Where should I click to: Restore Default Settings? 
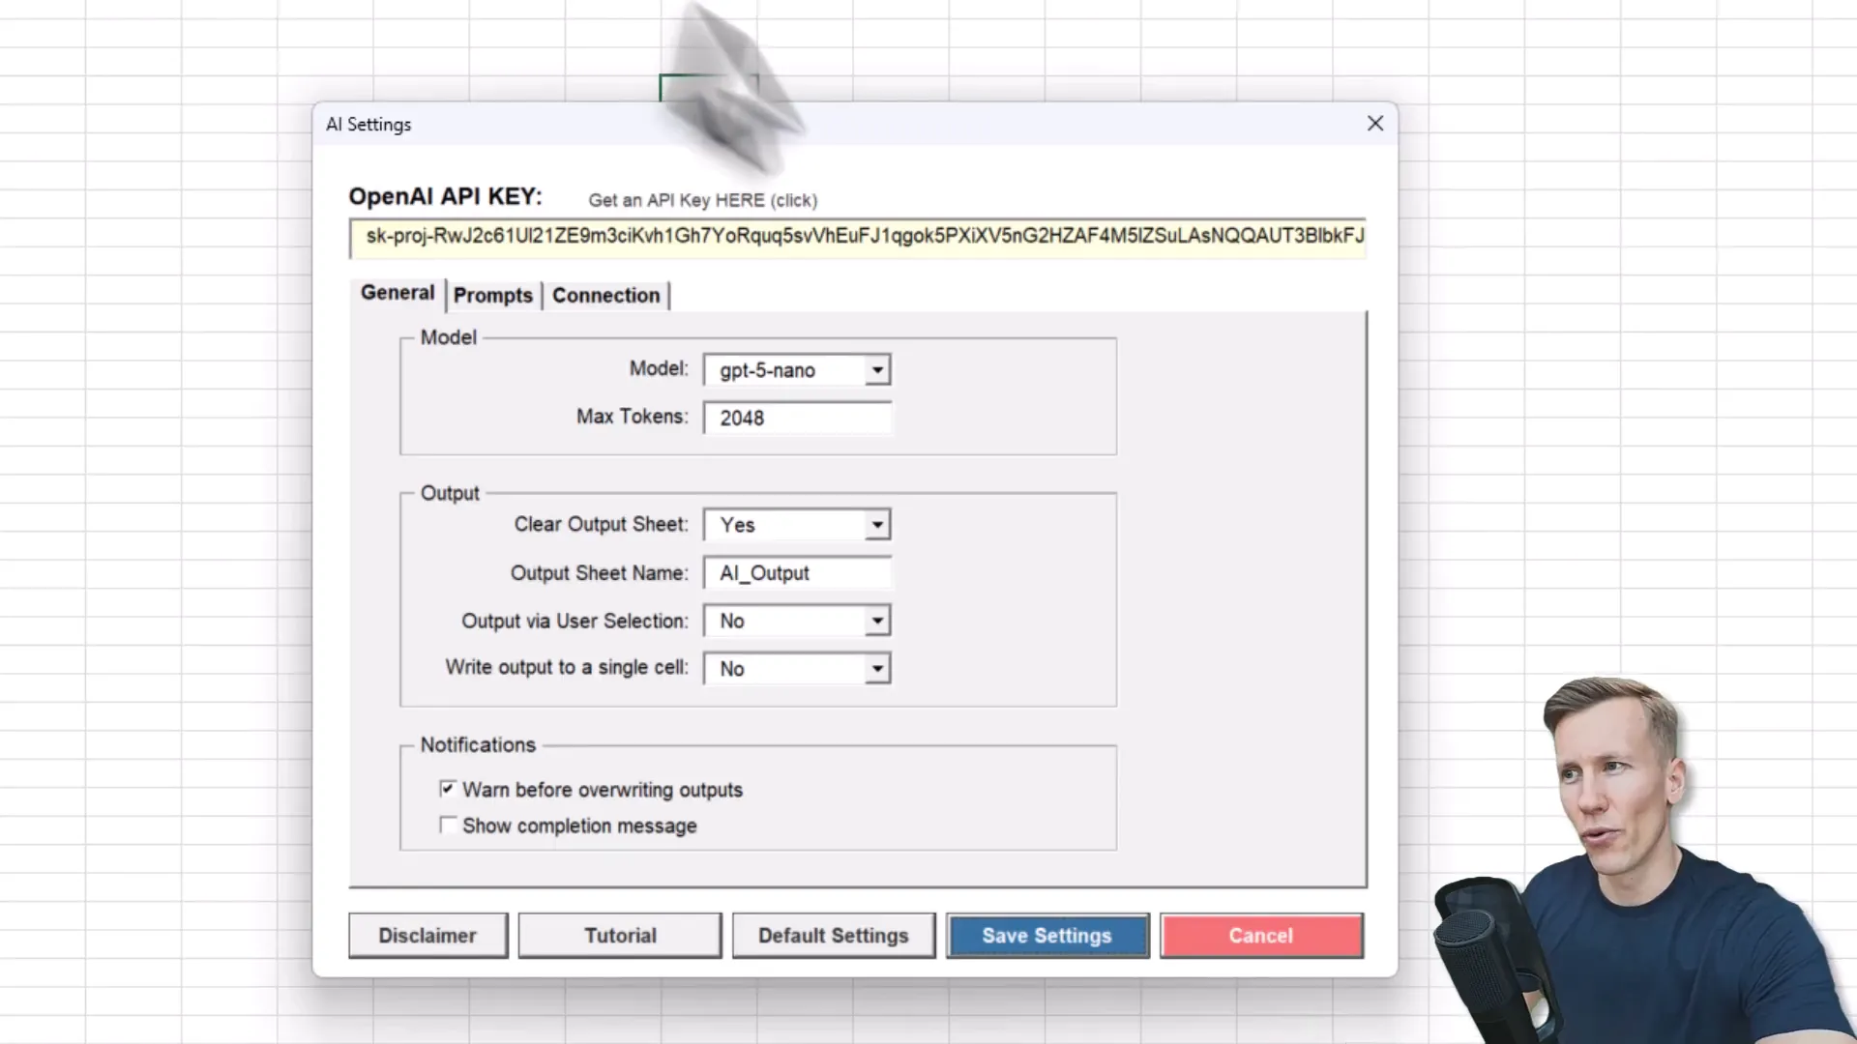833,935
